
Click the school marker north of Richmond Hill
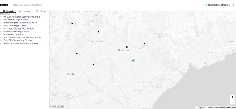99,32
